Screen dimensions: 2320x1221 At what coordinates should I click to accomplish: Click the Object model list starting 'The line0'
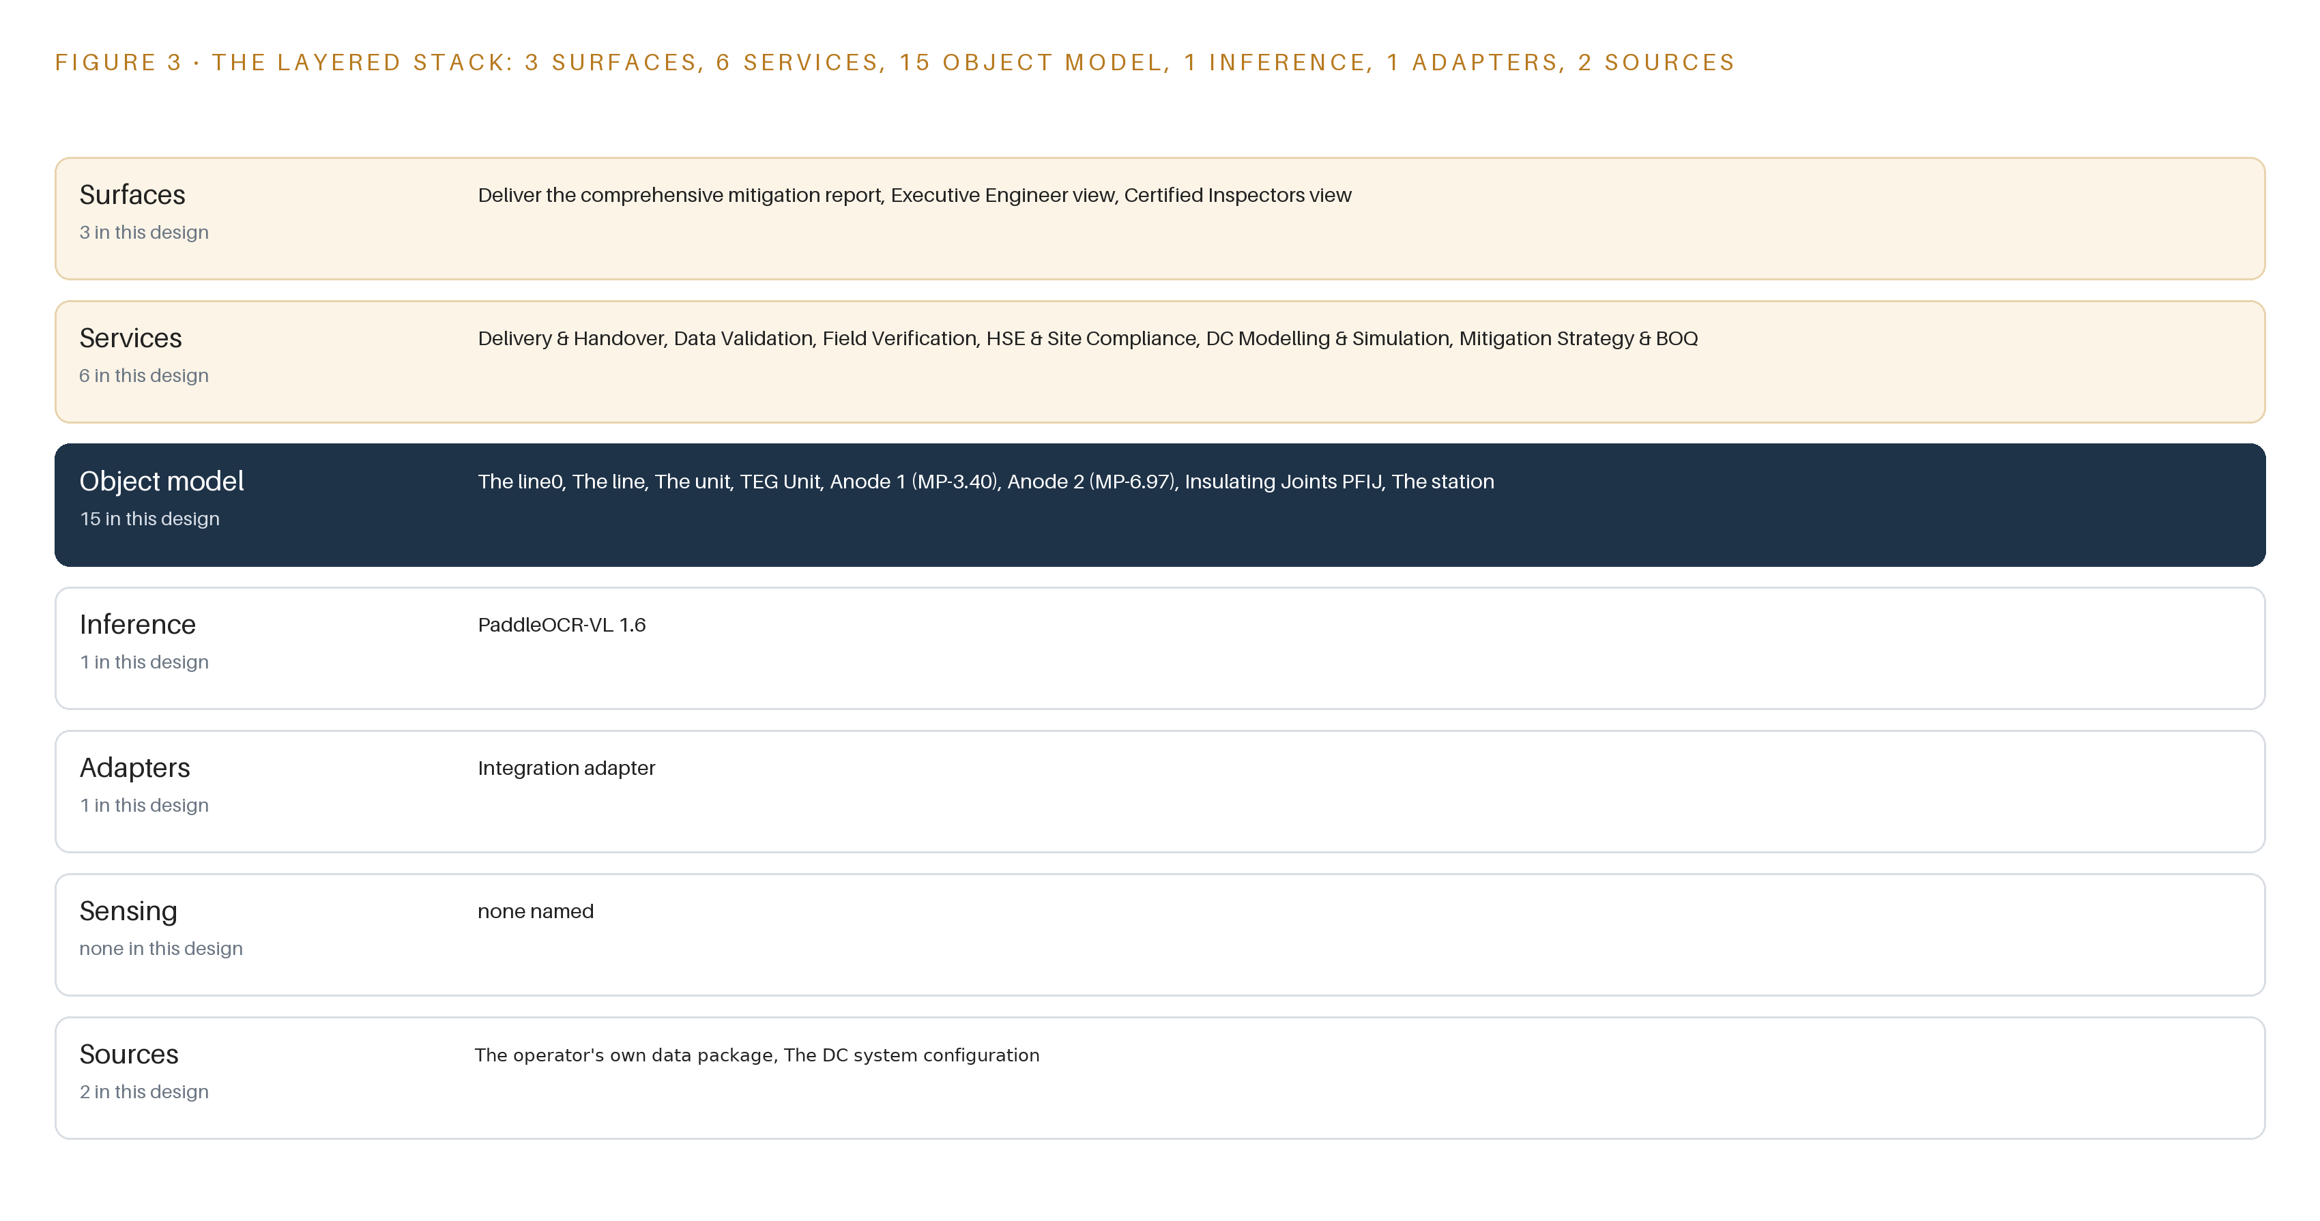click(985, 482)
